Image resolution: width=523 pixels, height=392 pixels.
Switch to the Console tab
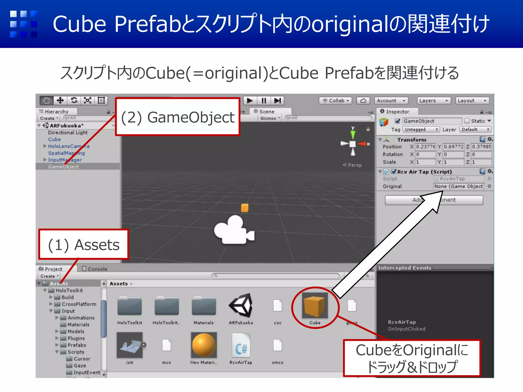(x=95, y=269)
